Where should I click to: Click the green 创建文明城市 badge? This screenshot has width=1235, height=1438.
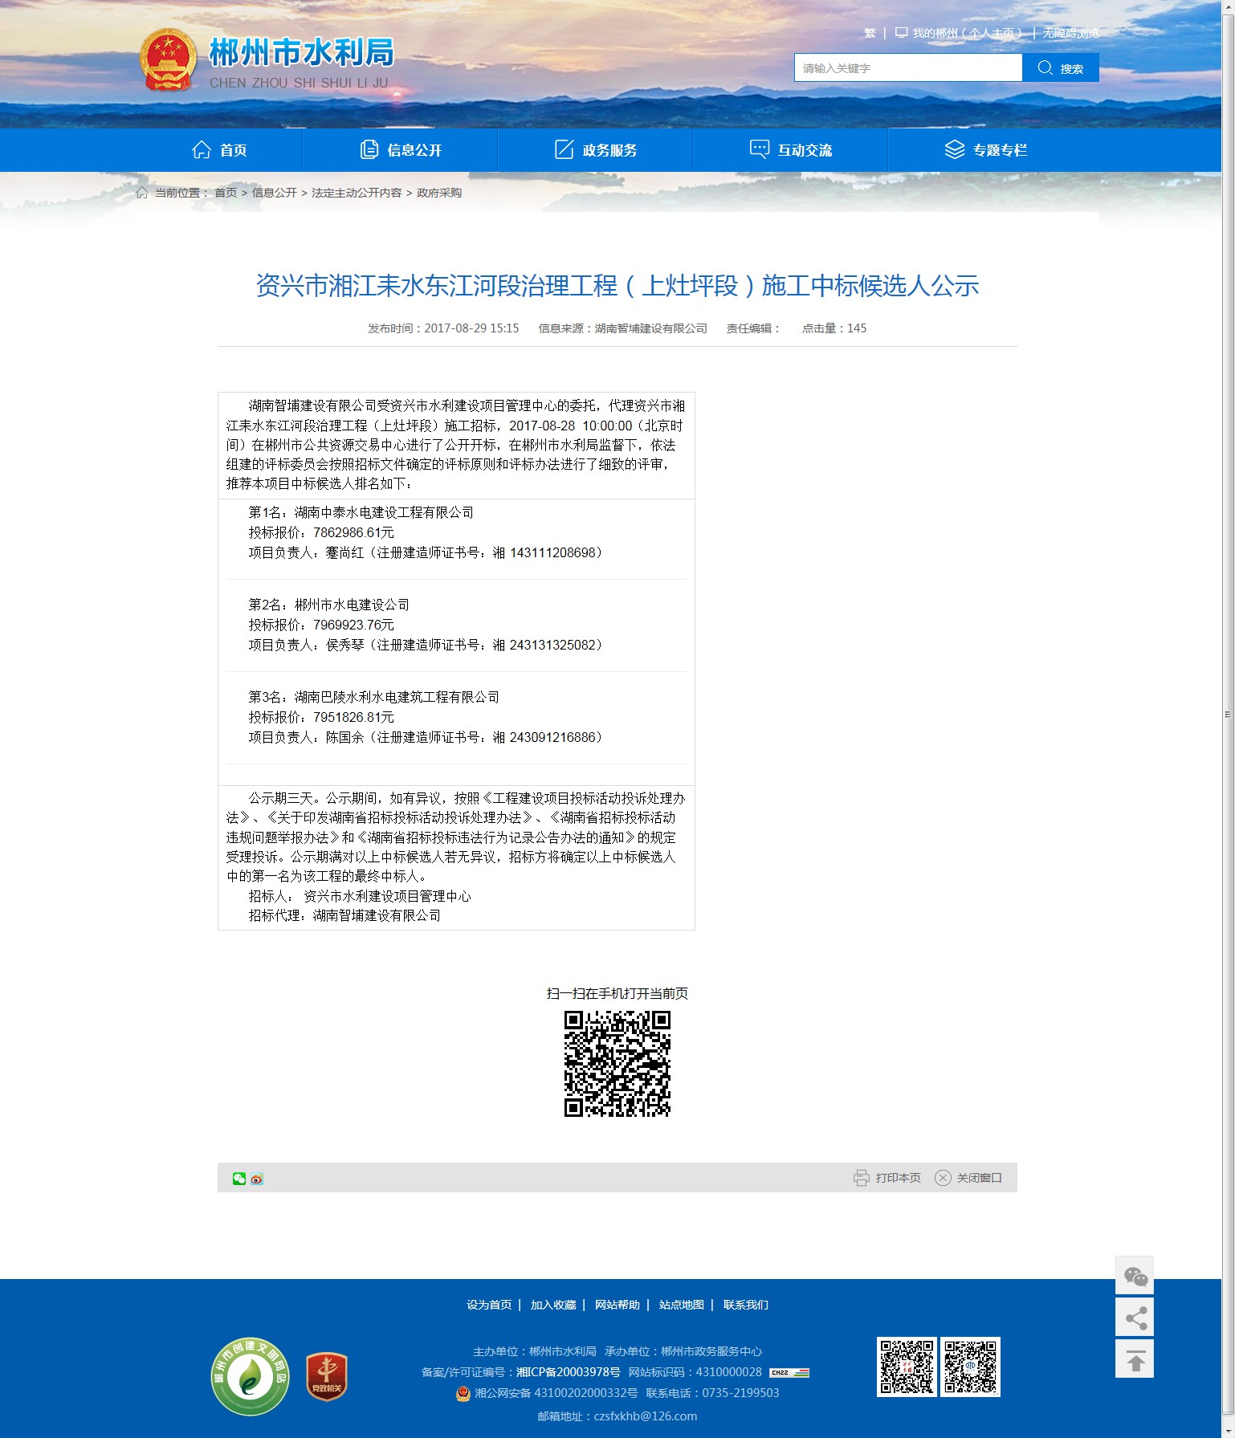(251, 1377)
